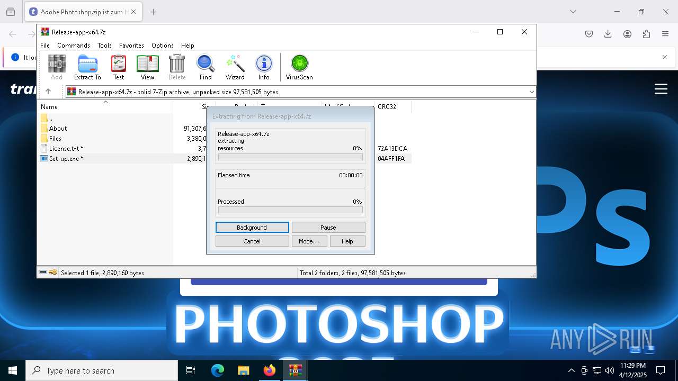The height and width of the screenshot is (381, 678).
Task: Open the Windows notification center
Action: [x=661, y=370]
